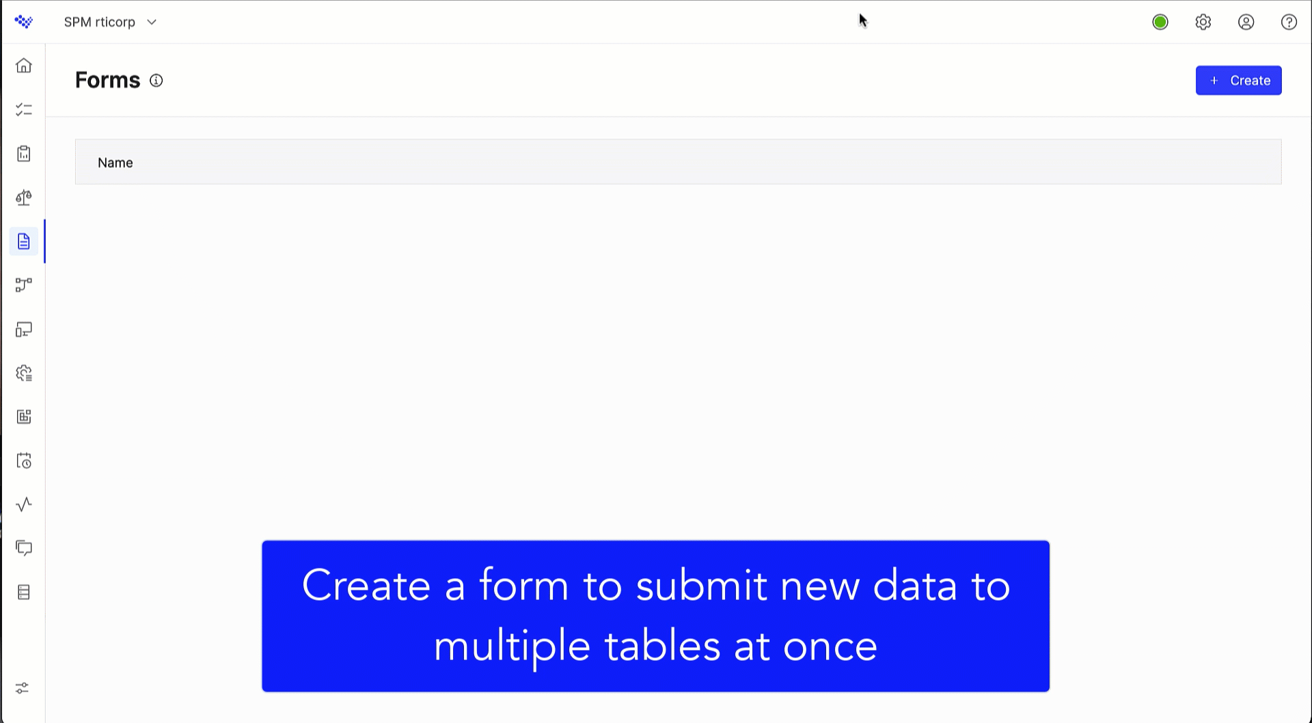Image resolution: width=1312 pixels, height=723 pixels.
Task: Open the chat messages sidebar icon
Action: (x=24, y=547)
